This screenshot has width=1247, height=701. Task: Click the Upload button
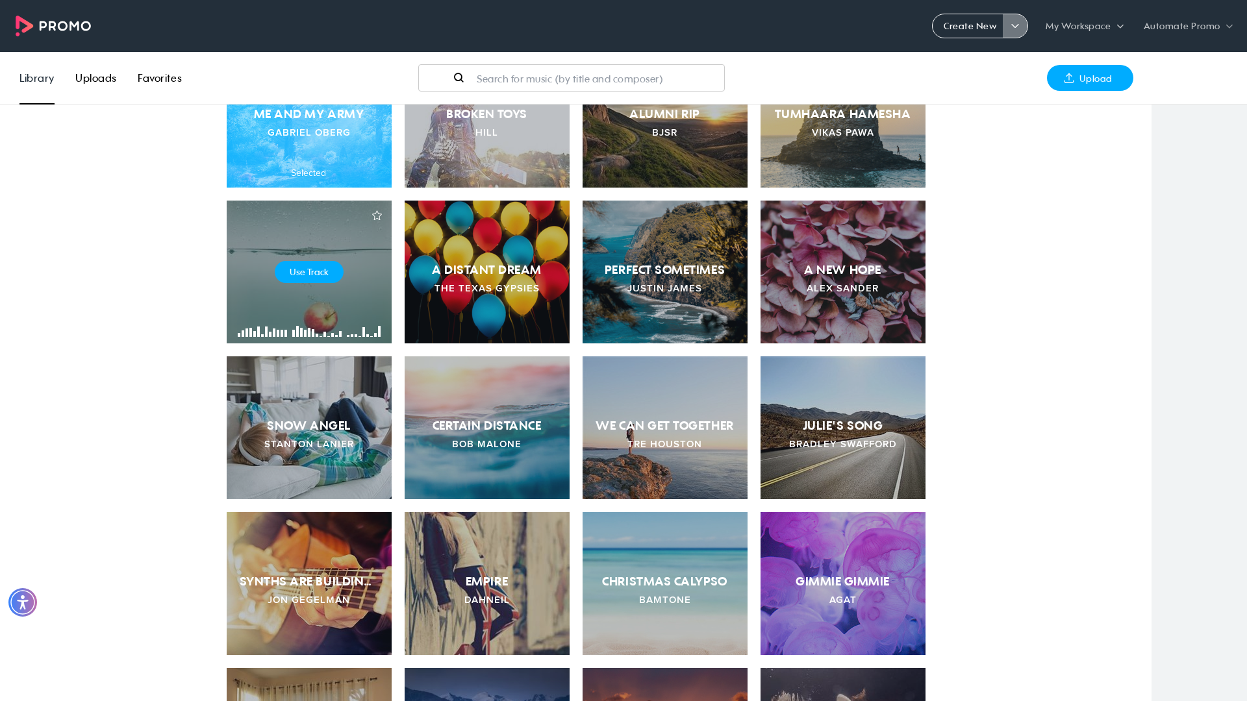pos(1090,78)
